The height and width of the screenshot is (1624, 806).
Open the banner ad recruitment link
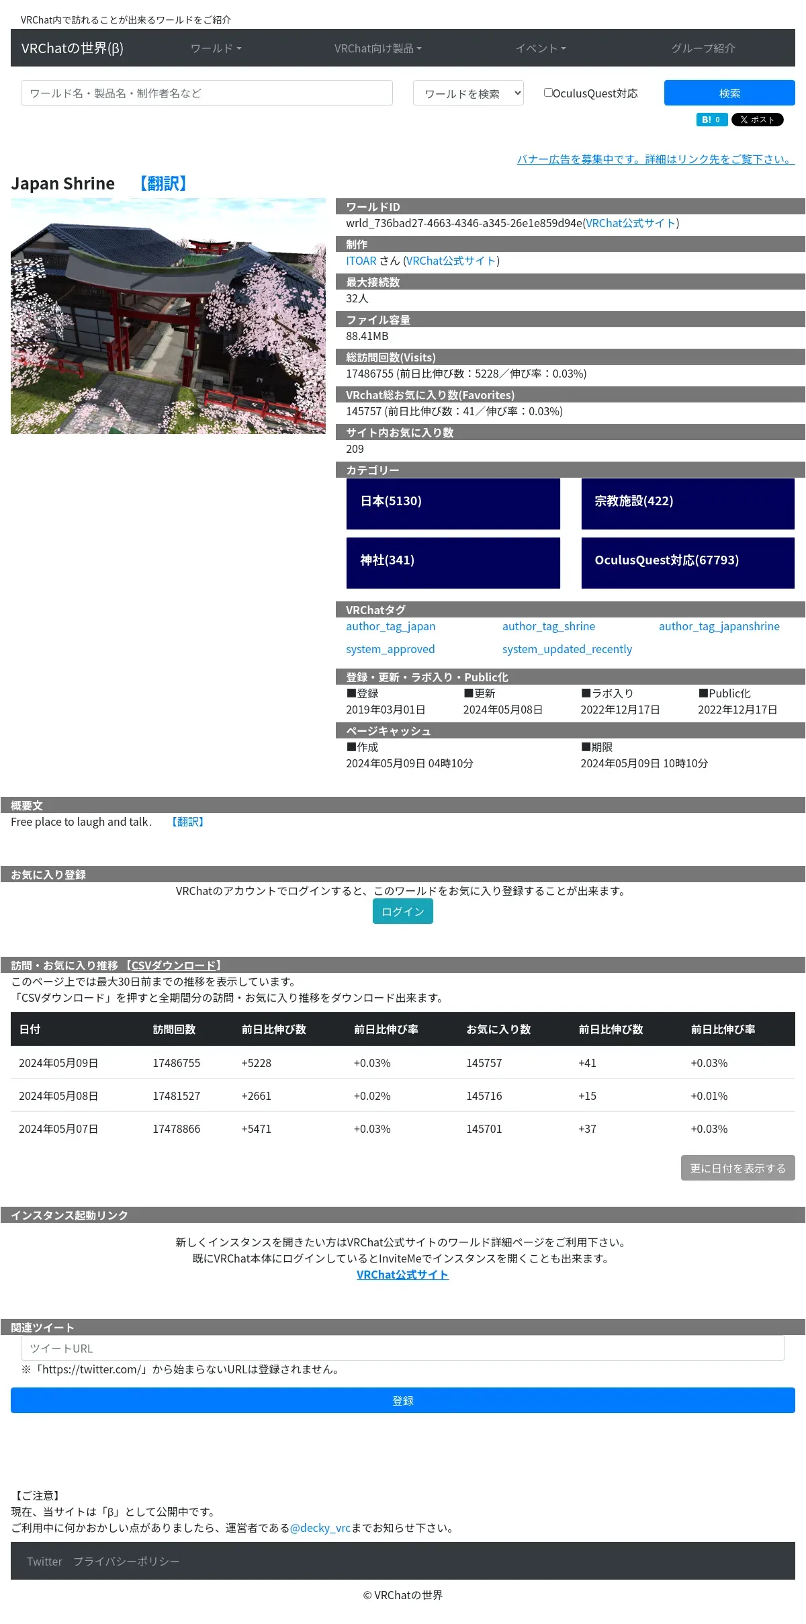click(656, 159)
